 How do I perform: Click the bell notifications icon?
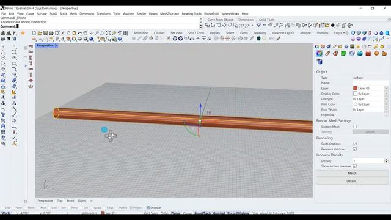point(382,46)
